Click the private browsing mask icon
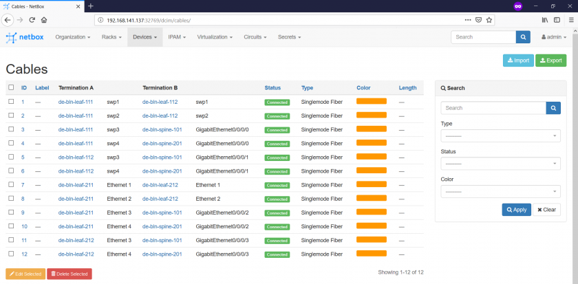Image resolution: width=578 pixels, height=284 pixels. click(x=518, y=6)
